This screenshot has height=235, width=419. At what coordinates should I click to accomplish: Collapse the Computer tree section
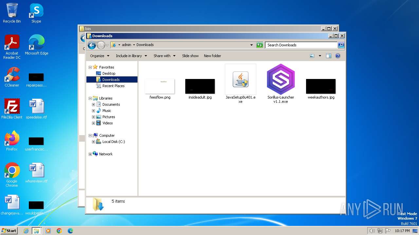[x=90, y=135]
